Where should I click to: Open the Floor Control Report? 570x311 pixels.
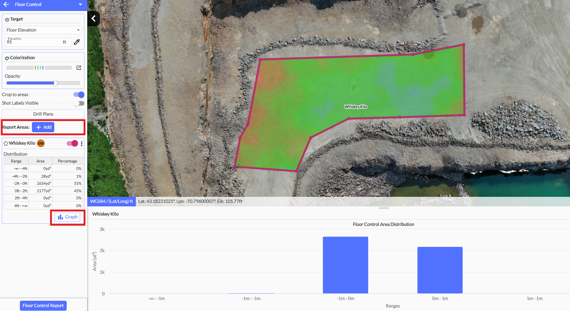[x=43, y=306]
